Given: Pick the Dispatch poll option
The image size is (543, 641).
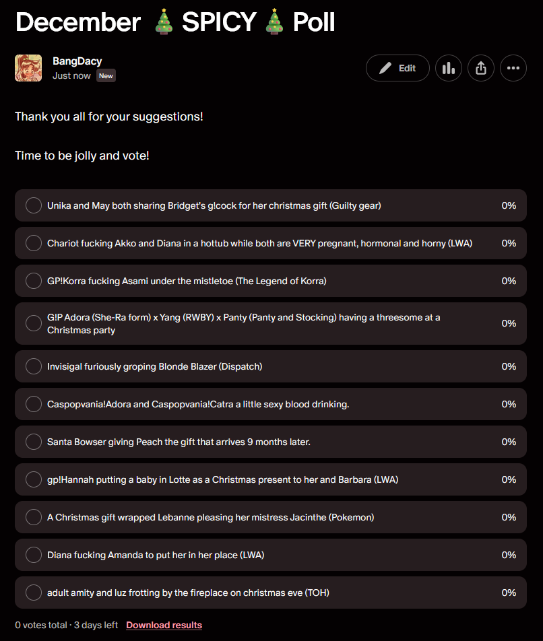Looking at the screenshot, I should tap(34, 366).
